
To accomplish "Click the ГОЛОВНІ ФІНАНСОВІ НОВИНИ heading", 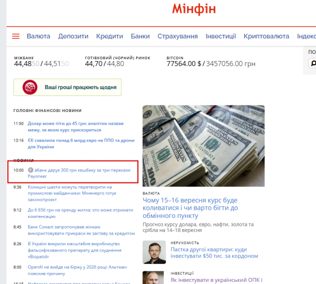I will [x=47, y=110].
